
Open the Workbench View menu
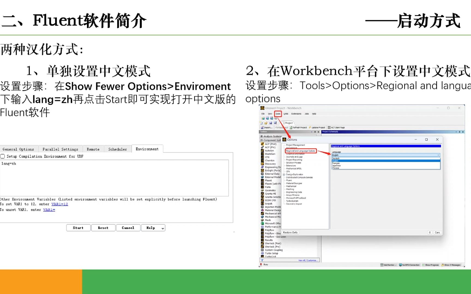[x=270, y=114]
